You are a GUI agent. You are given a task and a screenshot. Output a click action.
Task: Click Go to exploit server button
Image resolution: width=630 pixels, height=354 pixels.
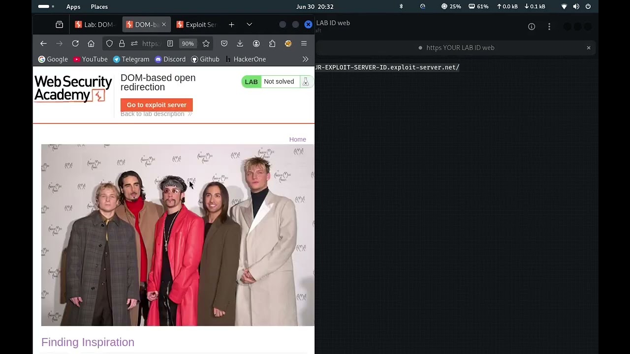click(x=157, y=105)
